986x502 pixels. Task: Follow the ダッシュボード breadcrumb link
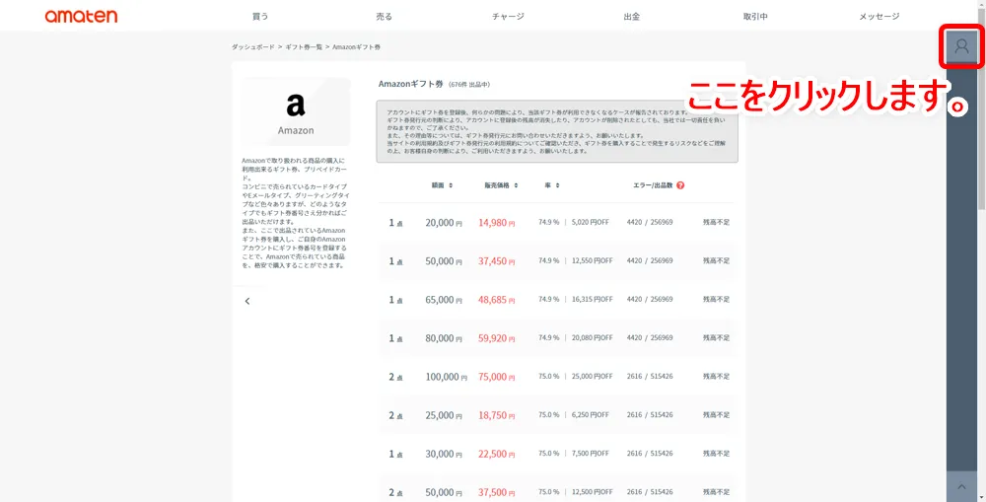click(252, 47)
